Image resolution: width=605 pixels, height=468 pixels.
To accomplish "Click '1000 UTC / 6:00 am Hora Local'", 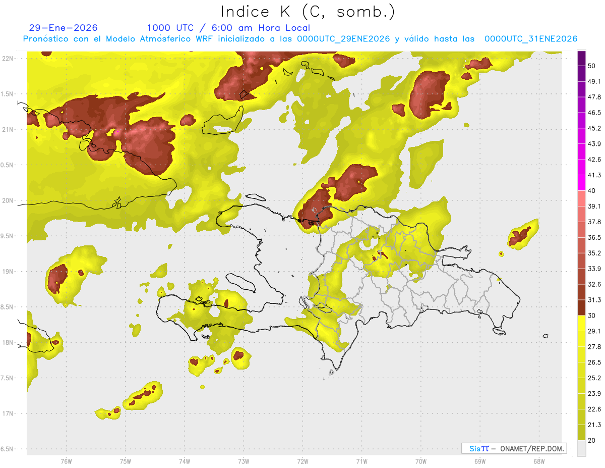I will tap(228, 28).
